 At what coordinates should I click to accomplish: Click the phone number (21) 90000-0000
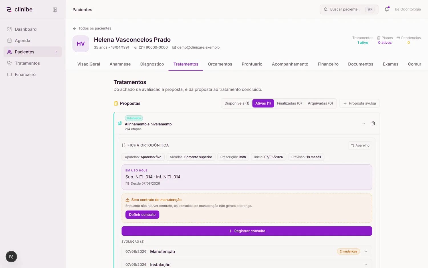[151, 47]
